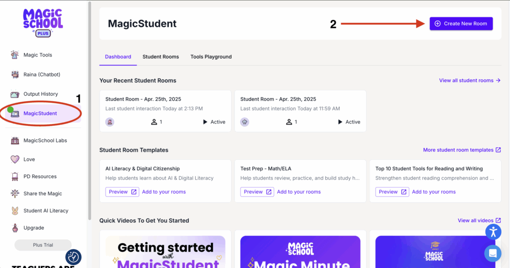Select MagicStudent in the sidebar
Viewport: 510px width, 268px height.
pos(43,114)
